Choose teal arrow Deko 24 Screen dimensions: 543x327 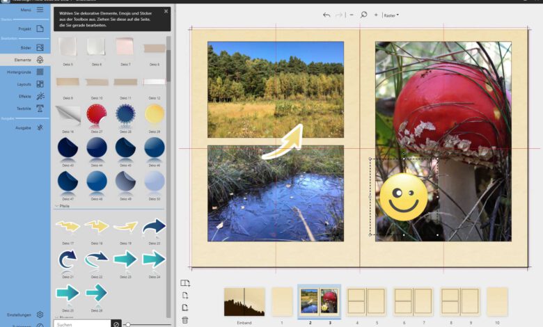coord(154,259)
